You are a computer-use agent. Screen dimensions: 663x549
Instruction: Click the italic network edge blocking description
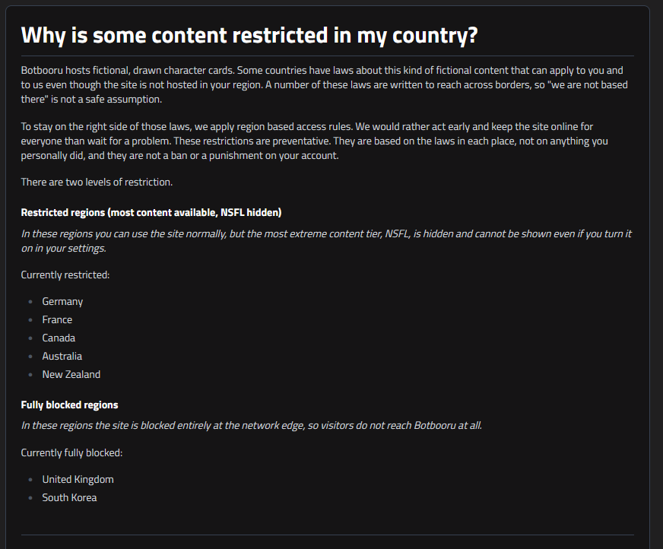tap(252, 425)
